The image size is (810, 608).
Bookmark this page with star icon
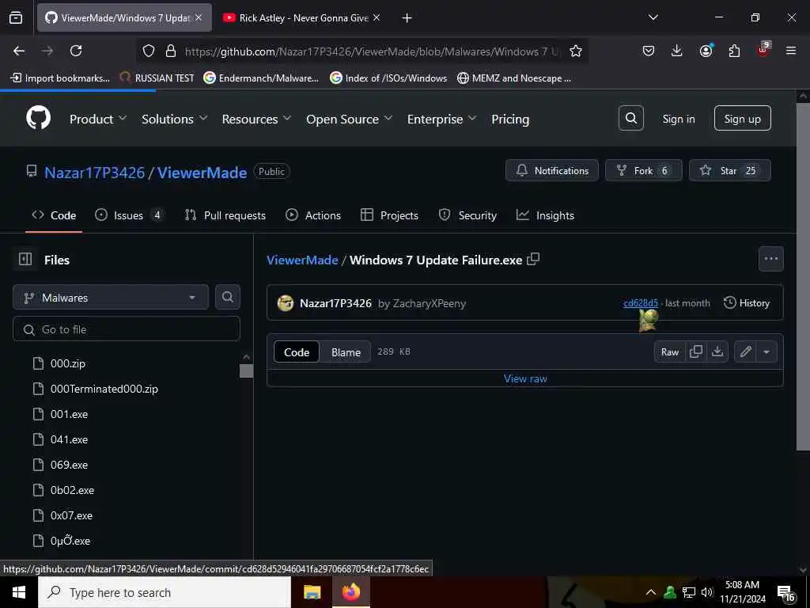click(576, 51)
